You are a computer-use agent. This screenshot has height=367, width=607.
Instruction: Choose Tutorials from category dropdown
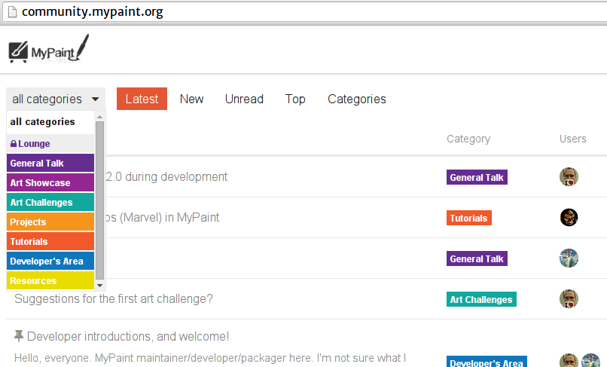point(50,241)
